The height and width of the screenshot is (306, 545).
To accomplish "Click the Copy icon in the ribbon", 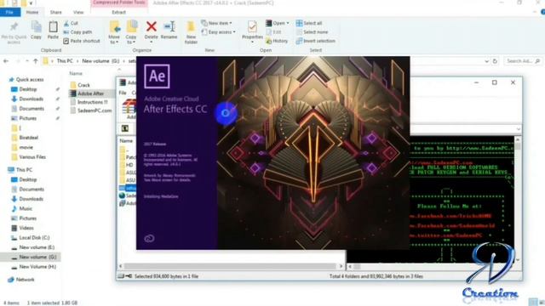I will (x=36, y=26).
